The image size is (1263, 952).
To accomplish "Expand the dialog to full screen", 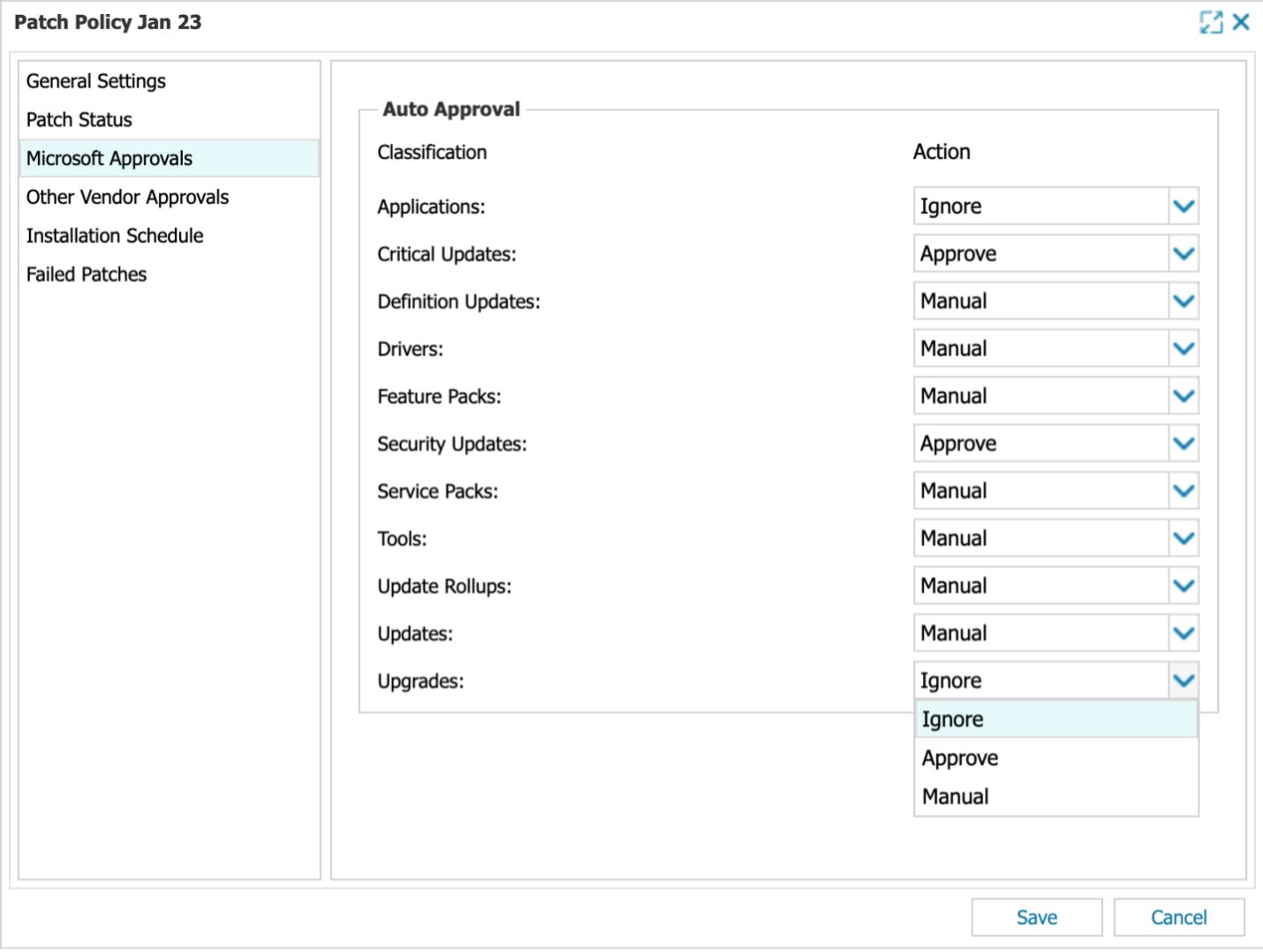I will pyautogui.click(x=1211, y=22).
